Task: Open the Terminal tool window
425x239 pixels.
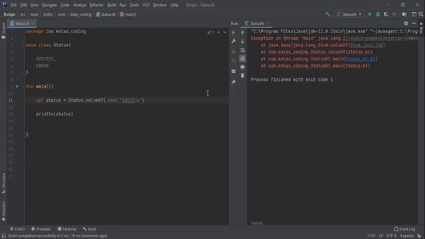Action: click(67, 229)
